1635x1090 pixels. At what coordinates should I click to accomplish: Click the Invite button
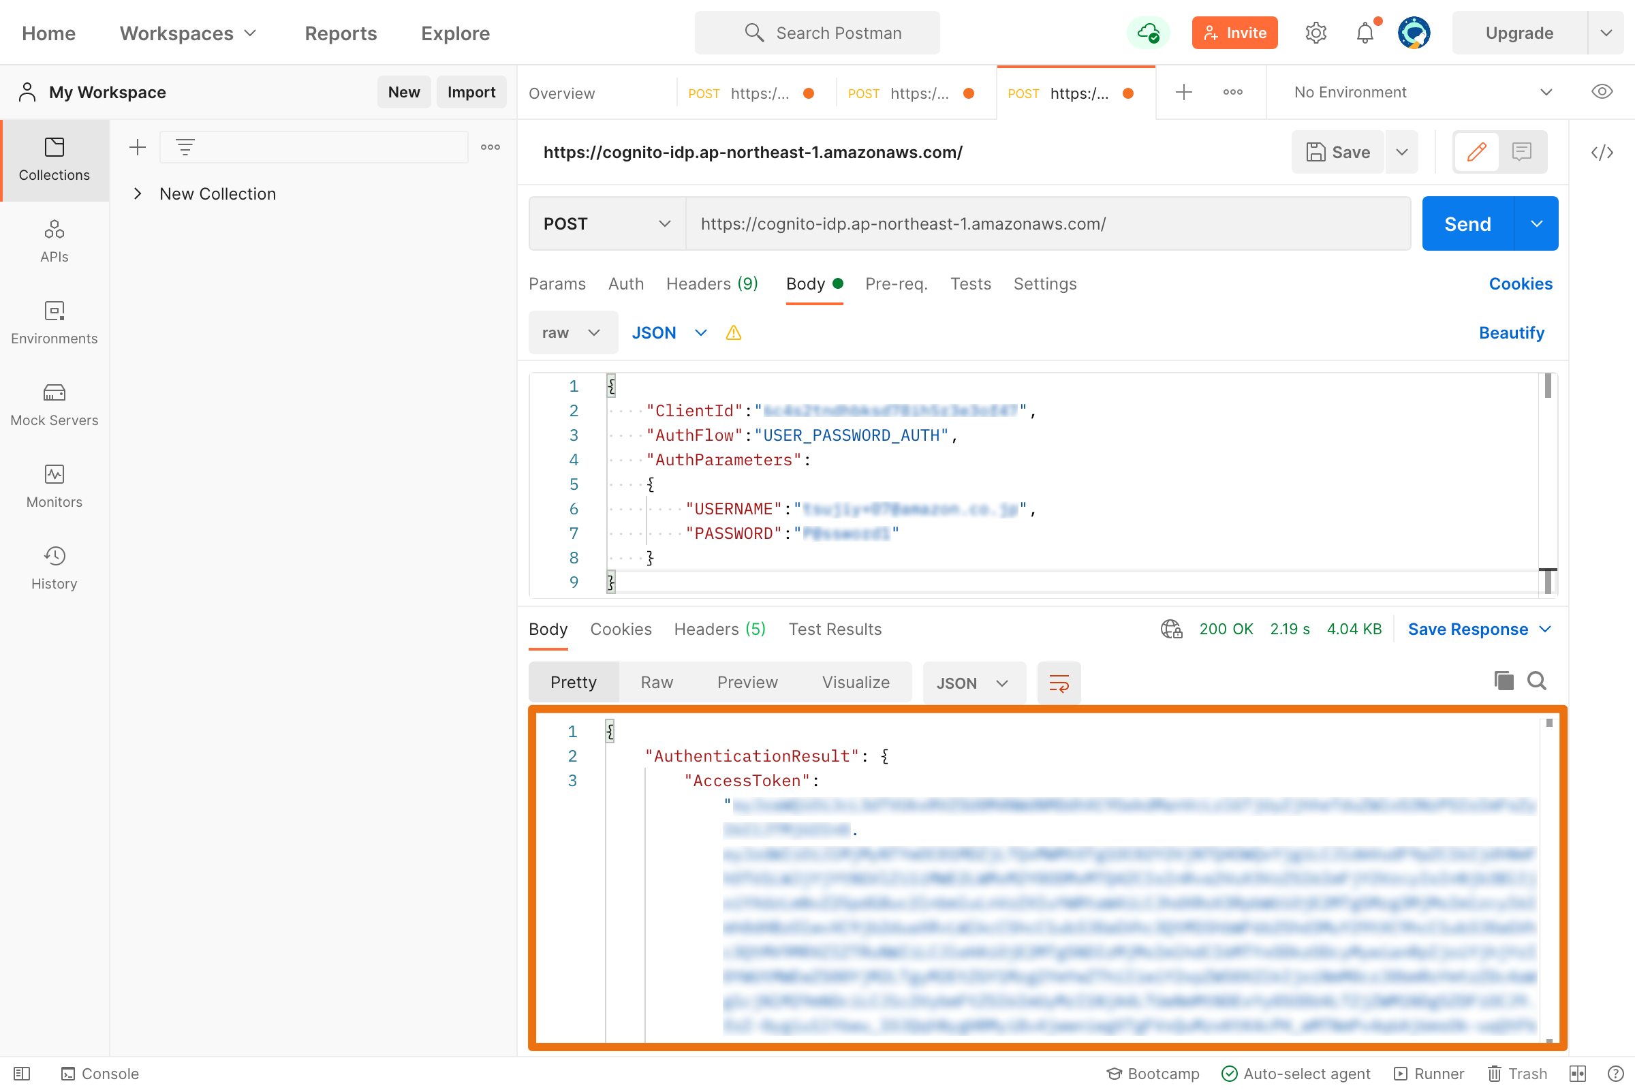tap(1234, 33)
